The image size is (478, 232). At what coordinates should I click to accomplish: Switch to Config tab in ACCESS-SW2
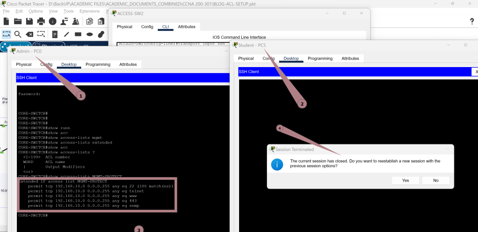[x=147, y=27]
